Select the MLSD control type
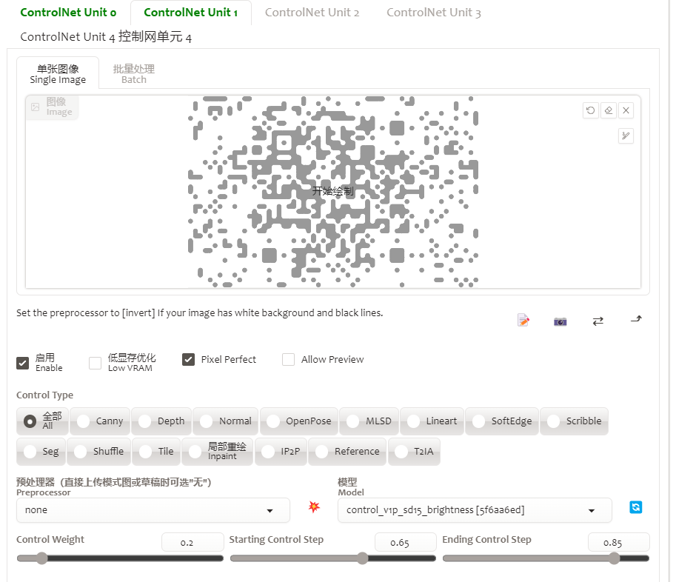The width and height of the screenshot is (676, 582). tap(369, 421)
